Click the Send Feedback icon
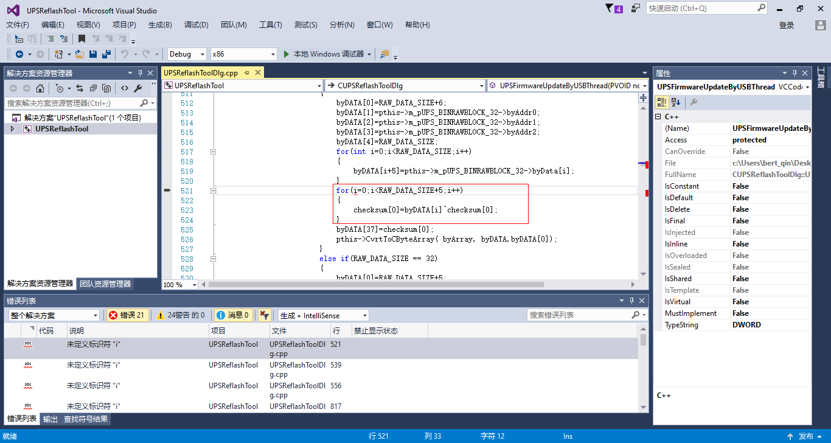This screenshot has height=443, width=831. click(636, 9)
